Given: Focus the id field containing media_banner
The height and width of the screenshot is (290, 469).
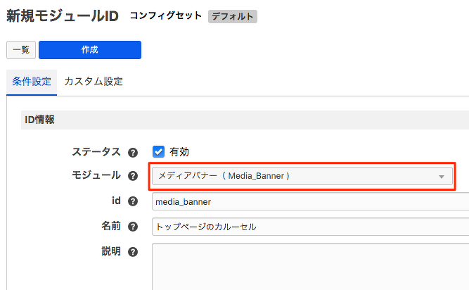Looking at the screenshot, I should 309,201.
